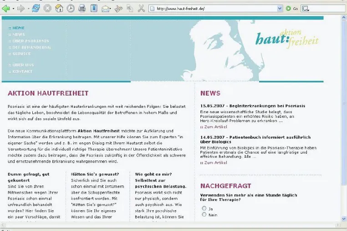Click the teaser Dumm gefragt, gut gekontert
This screenshot has width=347, height=231.
click(29, 177)
